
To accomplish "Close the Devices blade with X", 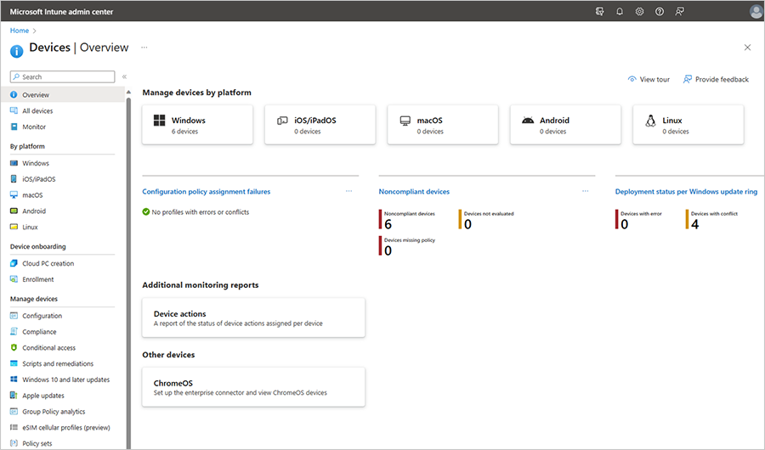I will (747, 48).
